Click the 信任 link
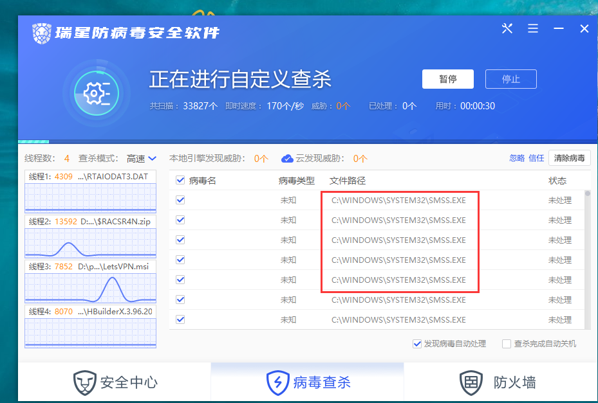This screenshot has height=403, width=598. [x=536, y=158]
